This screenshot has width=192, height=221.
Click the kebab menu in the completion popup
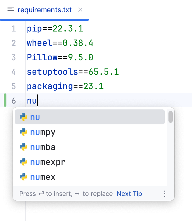click(165, 194)
